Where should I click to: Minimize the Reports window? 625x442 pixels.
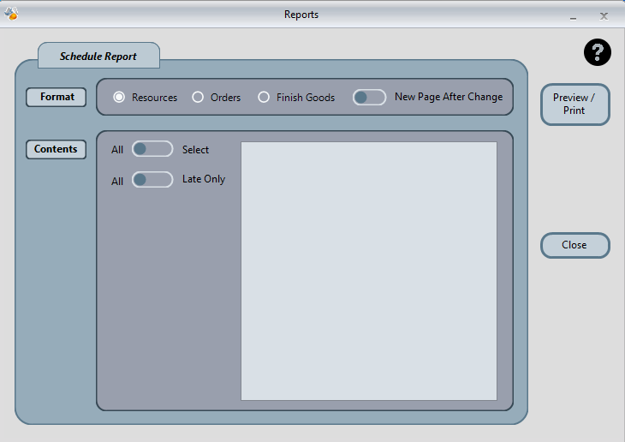pyautogui.click(x=573, y=17)
